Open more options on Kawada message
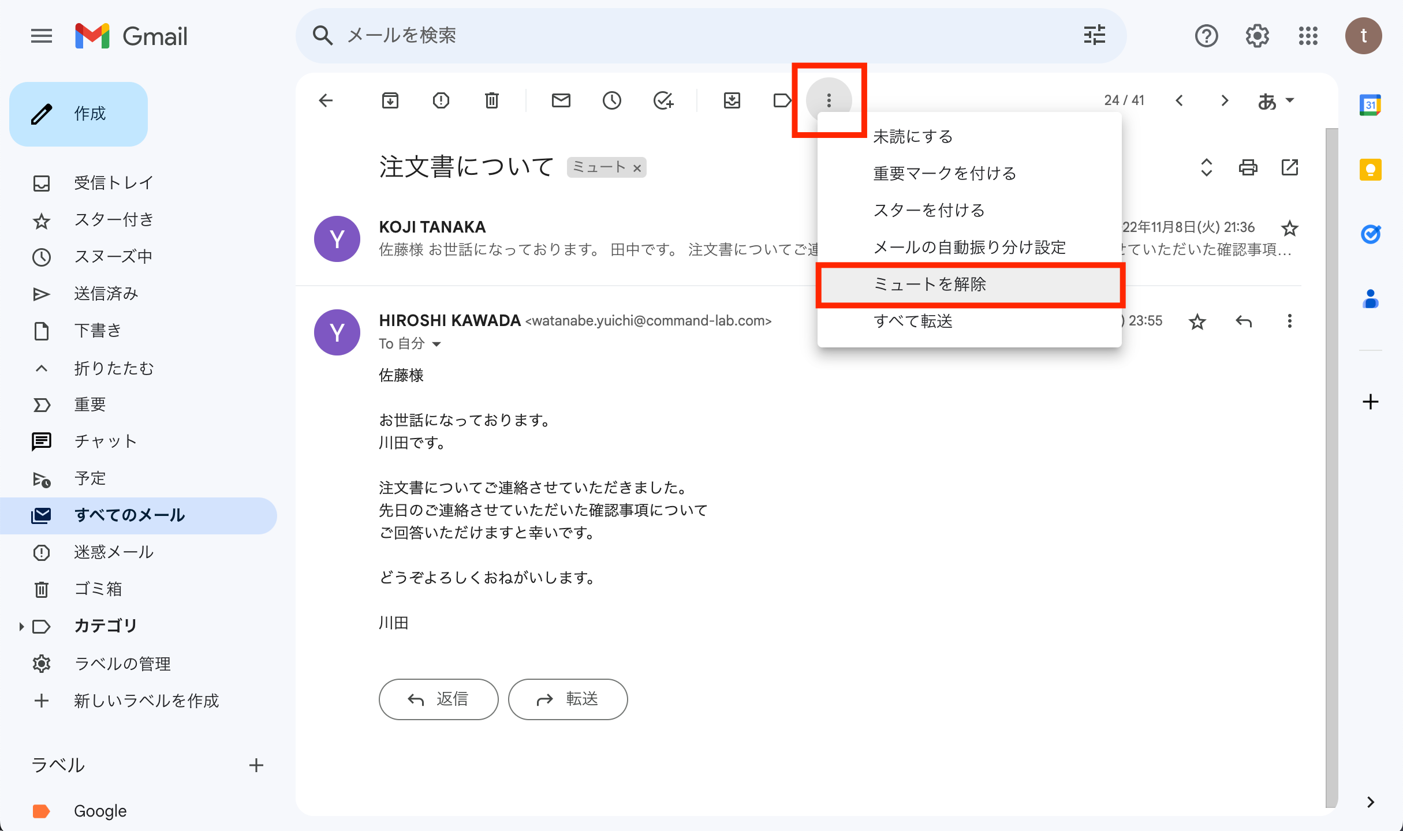Image resolution: width=1403 pixels, height=831 pixels. 1289,321
